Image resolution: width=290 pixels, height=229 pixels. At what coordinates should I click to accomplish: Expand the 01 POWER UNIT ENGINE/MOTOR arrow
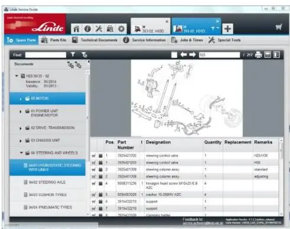(x=21, y=112)
